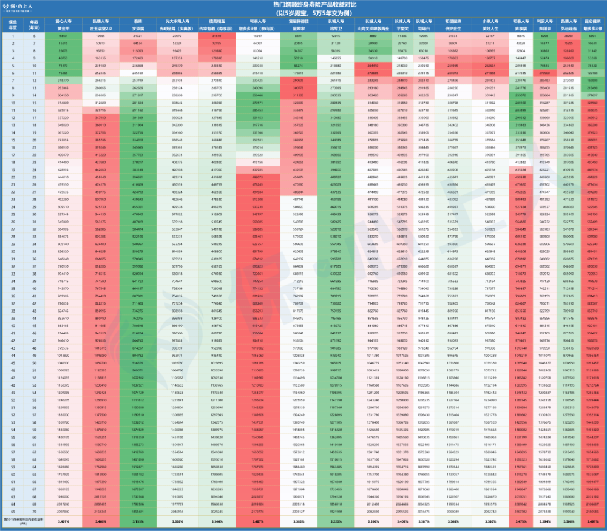The width and height of the screenshot is (607, 531).
Task: Click the cell with value 128560
Action: pyautogui.click(x=569, y=51)
